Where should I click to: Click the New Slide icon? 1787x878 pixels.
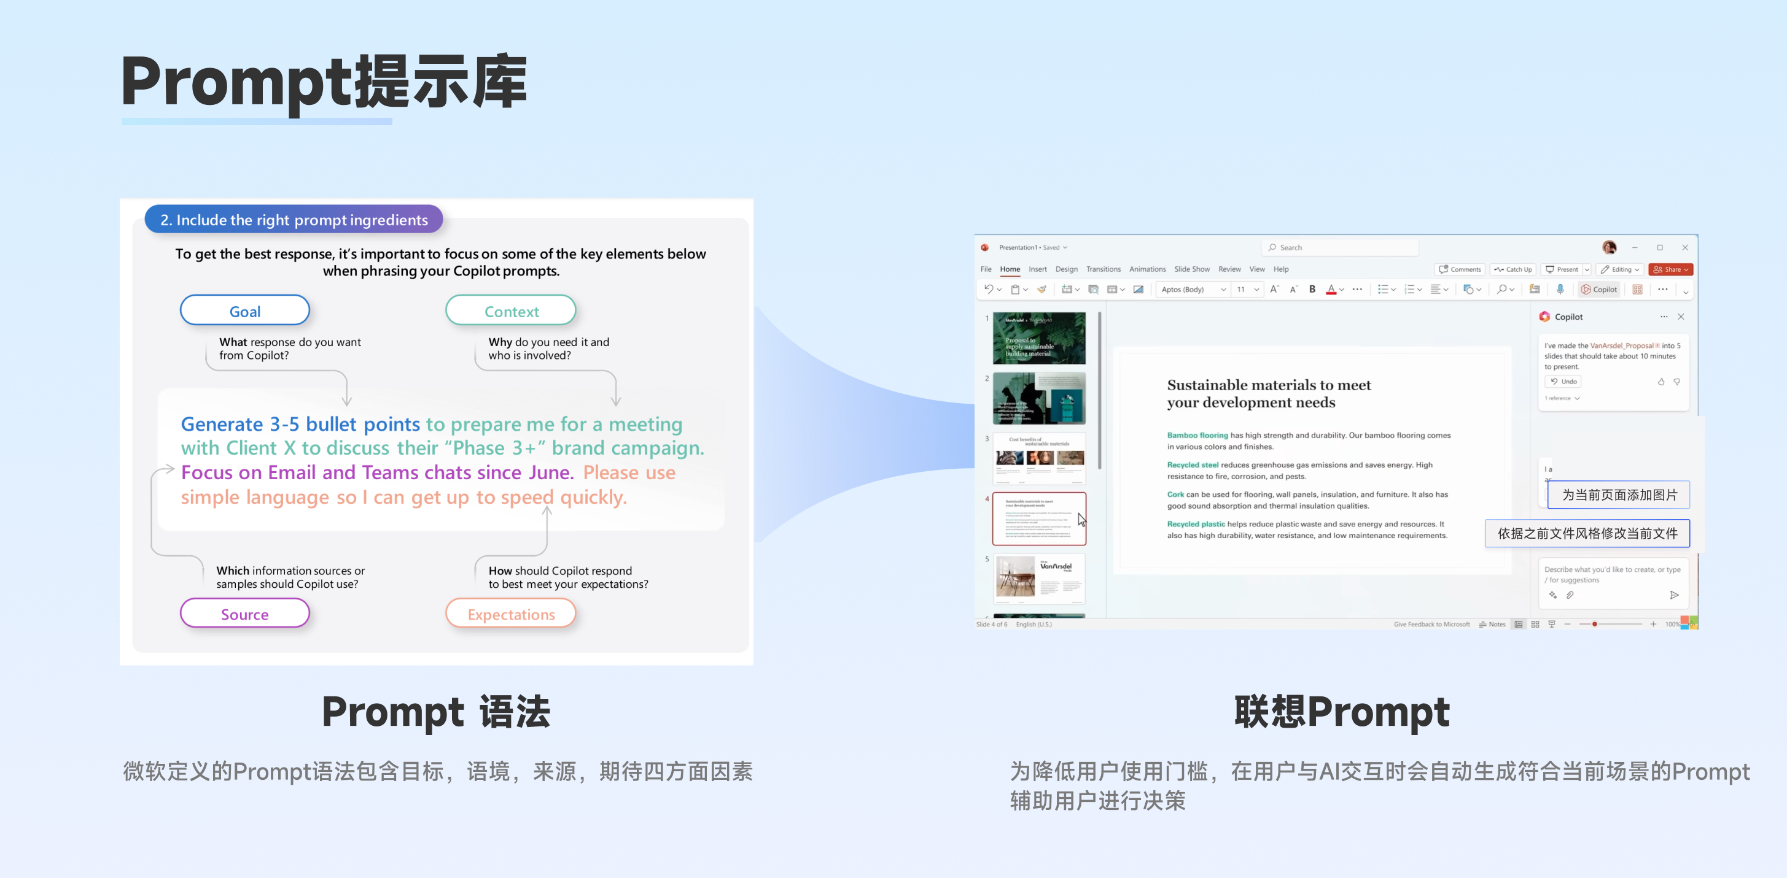(x=1067, y=289)
